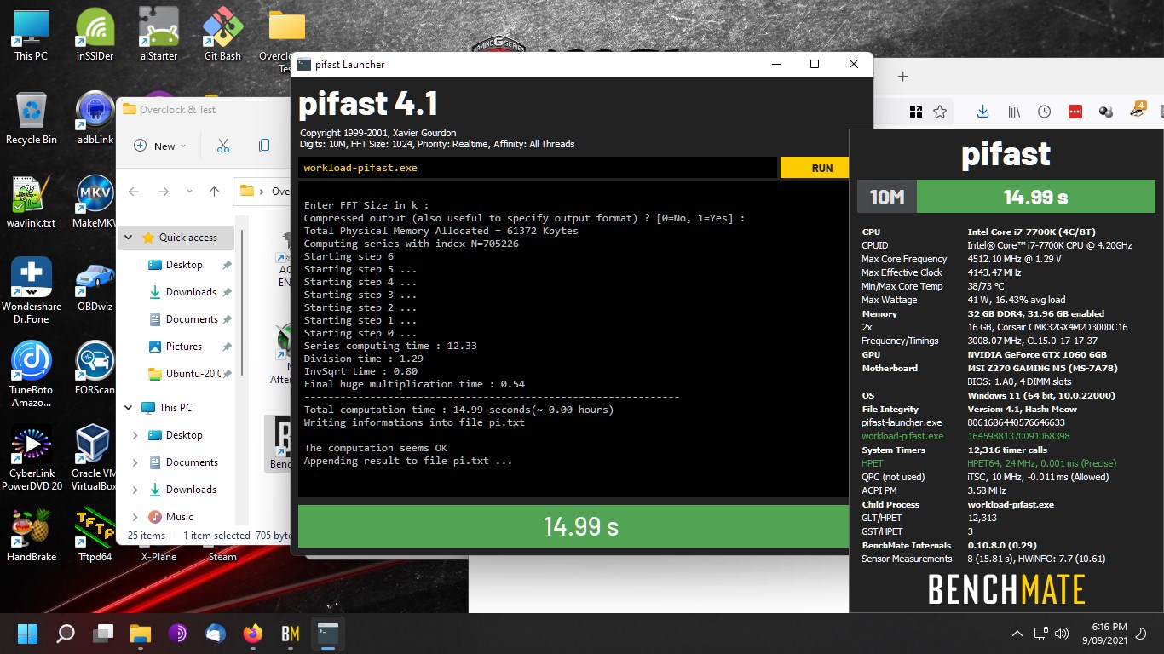1164x654 pixels.
Task: Open pinned Documents under Quick access
Action: (192, 319)
